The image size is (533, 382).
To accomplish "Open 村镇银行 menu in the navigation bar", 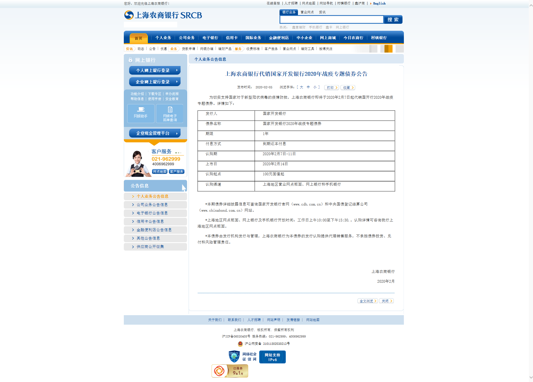I will (379, 38).
